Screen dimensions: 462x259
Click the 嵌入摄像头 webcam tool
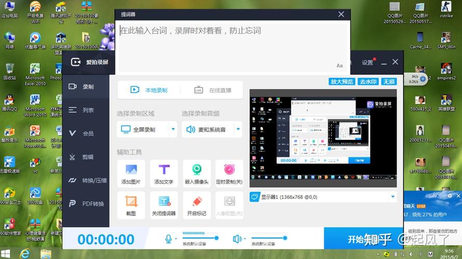click(x=197, y=174)
